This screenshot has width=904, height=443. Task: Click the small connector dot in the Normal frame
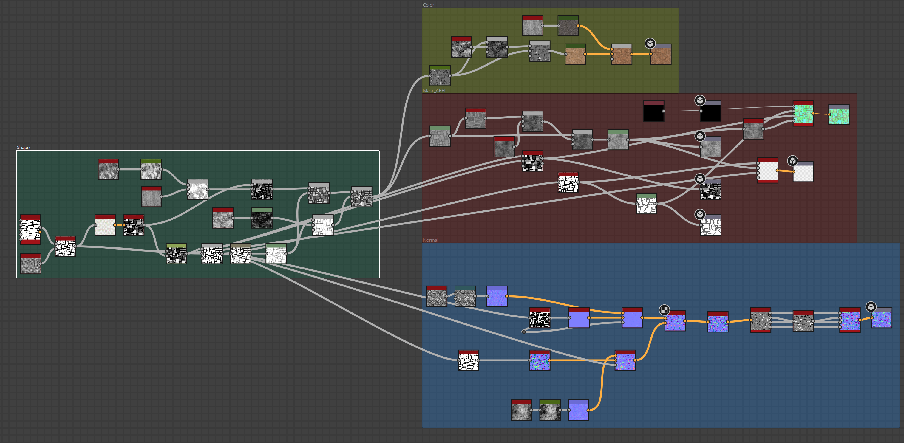(x=523, y=332)
